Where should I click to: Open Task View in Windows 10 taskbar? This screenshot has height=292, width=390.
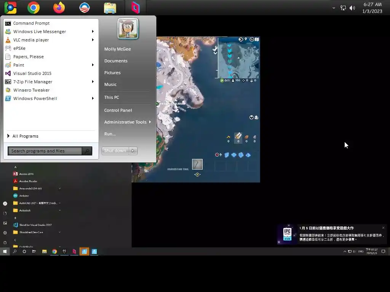34,252
